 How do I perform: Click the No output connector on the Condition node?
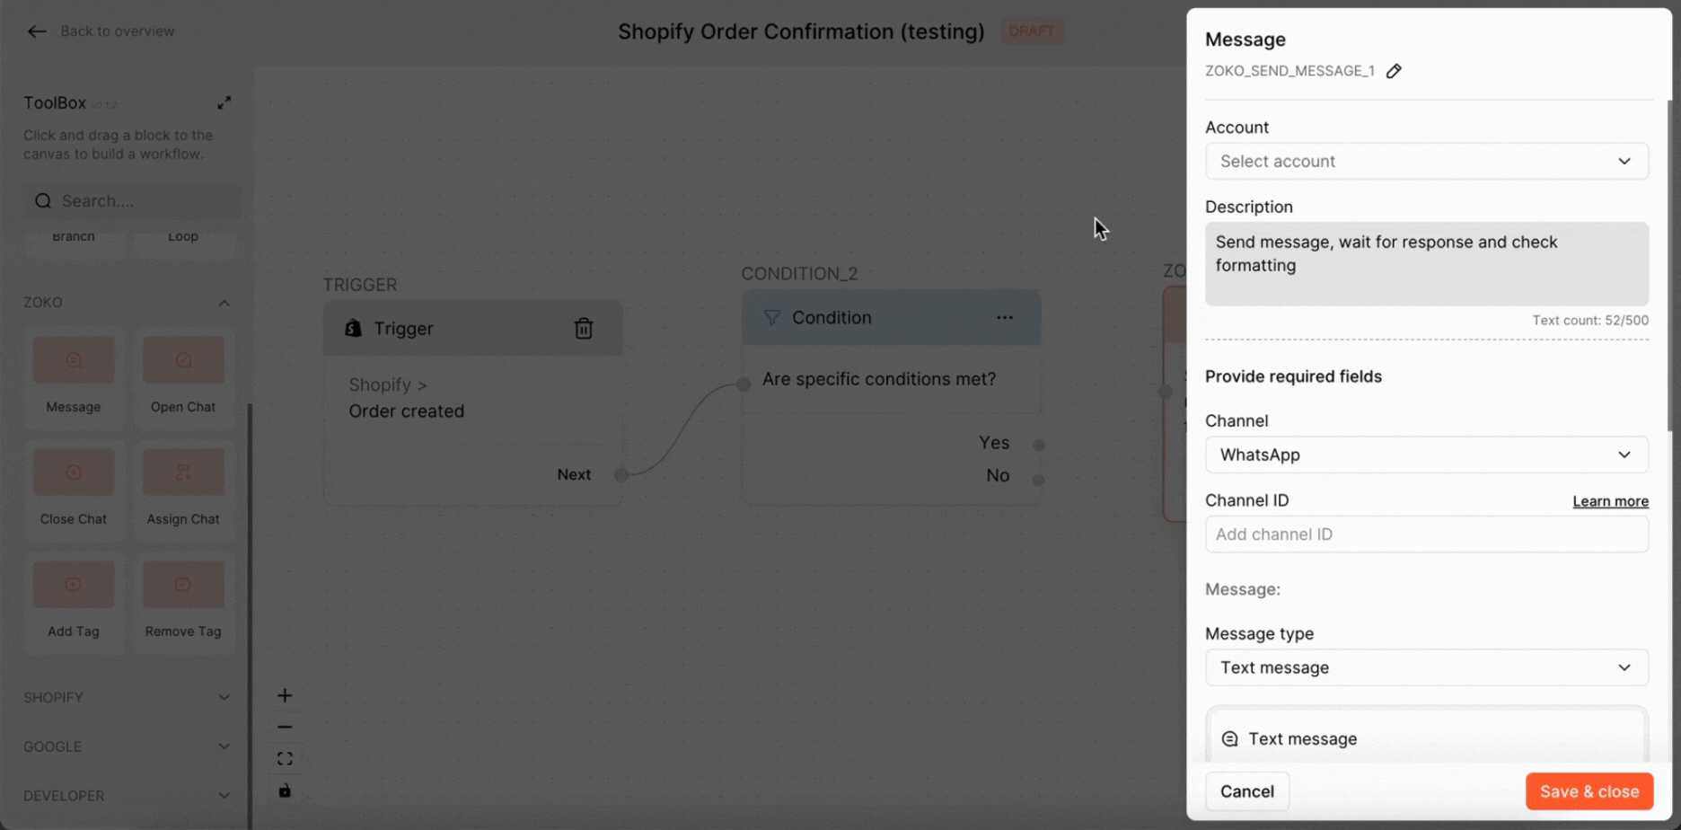[x=1039, y=480]
